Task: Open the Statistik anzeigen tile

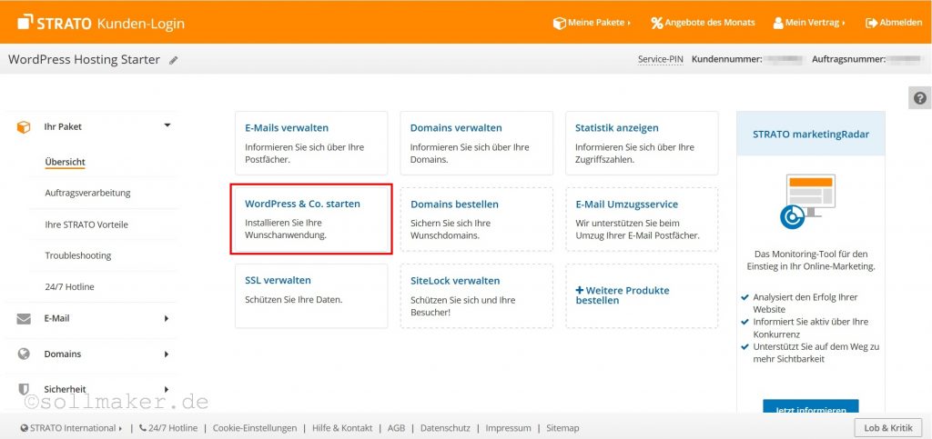Action: (x=642, y=143)
